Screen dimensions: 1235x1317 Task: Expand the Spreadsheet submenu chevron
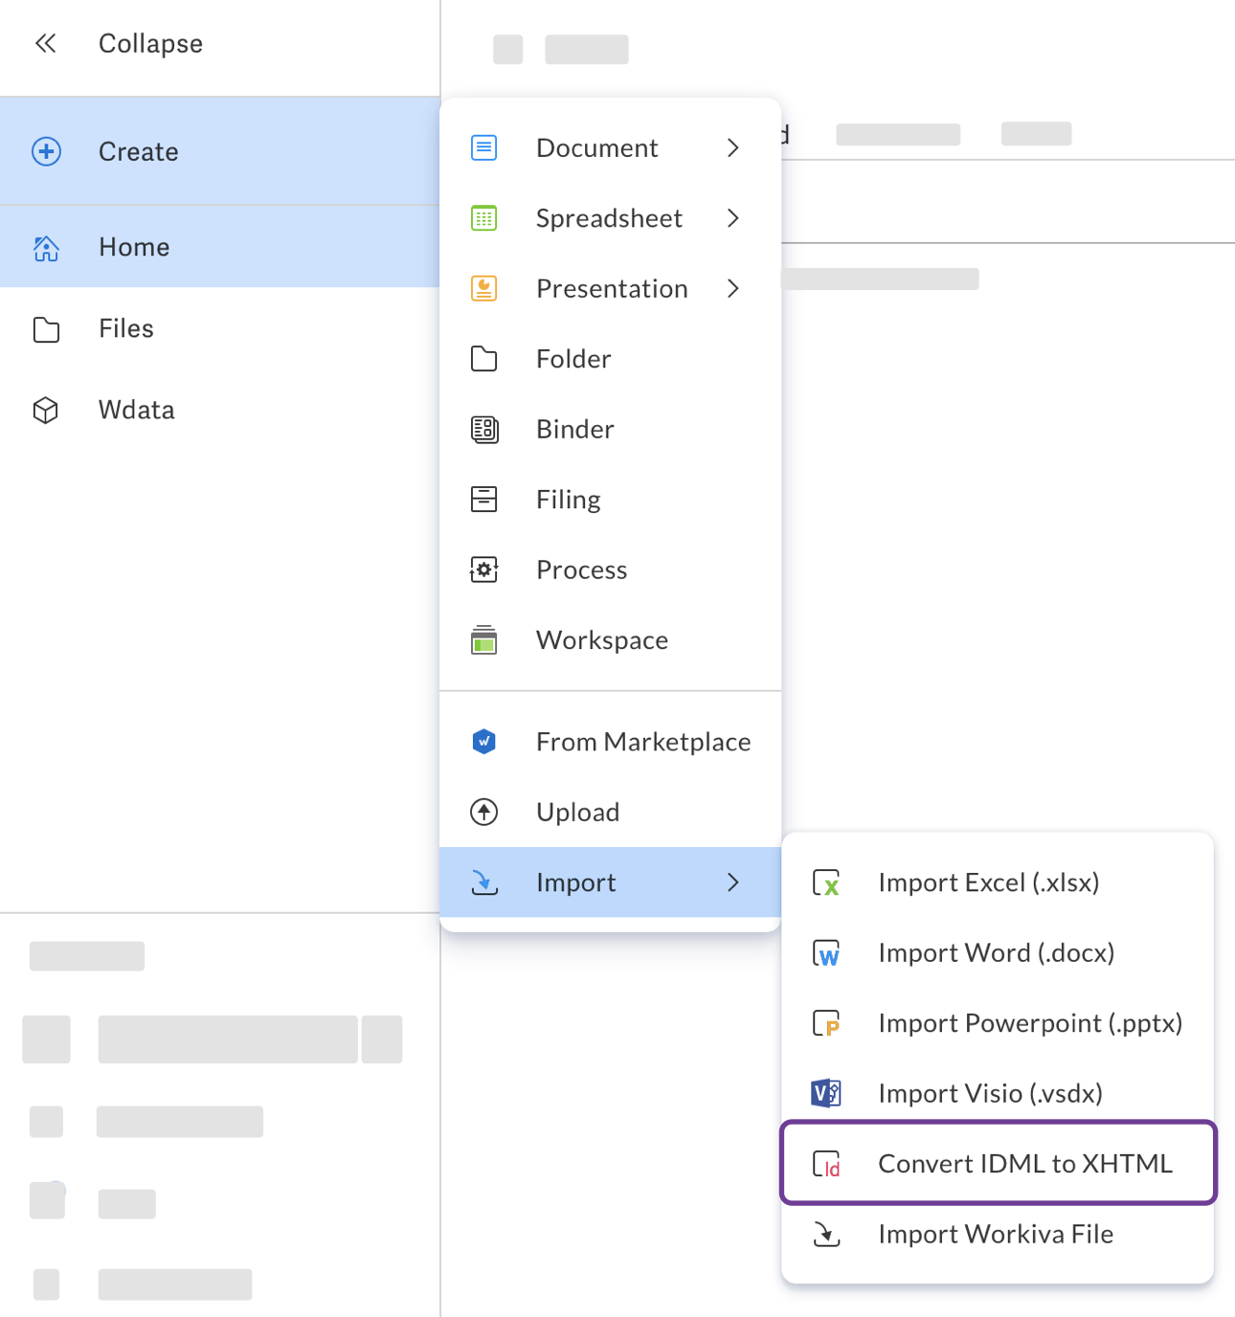coord(733,218)
